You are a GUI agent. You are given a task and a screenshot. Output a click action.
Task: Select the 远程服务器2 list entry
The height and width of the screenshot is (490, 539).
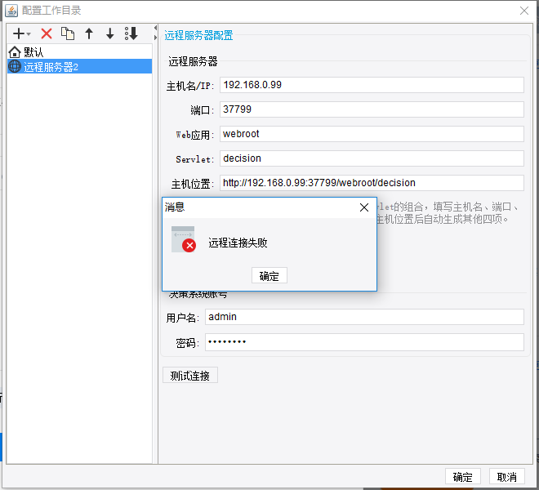79,66
